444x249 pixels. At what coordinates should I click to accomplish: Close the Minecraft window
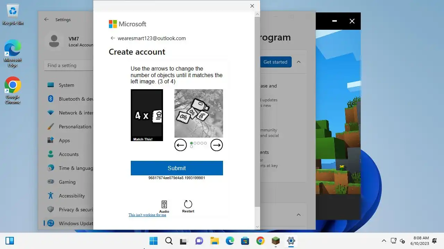[x=352, y=21]
